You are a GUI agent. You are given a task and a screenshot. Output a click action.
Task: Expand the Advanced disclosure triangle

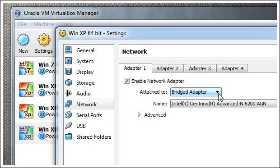click(x=139, y=115)
